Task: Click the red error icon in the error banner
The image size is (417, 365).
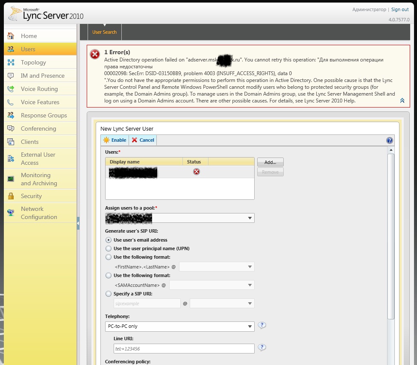Action: [95, 54]
